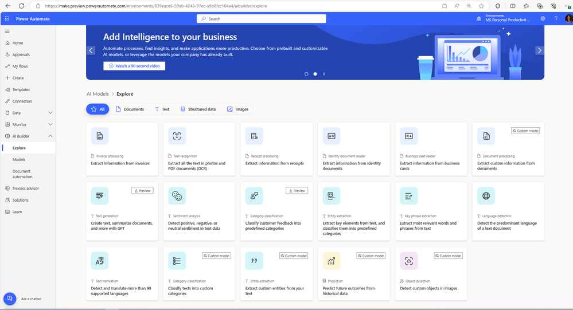Open Classify texts into custom categories card
This screenshot has width=573, height=310.
click(x=199, y=274)
